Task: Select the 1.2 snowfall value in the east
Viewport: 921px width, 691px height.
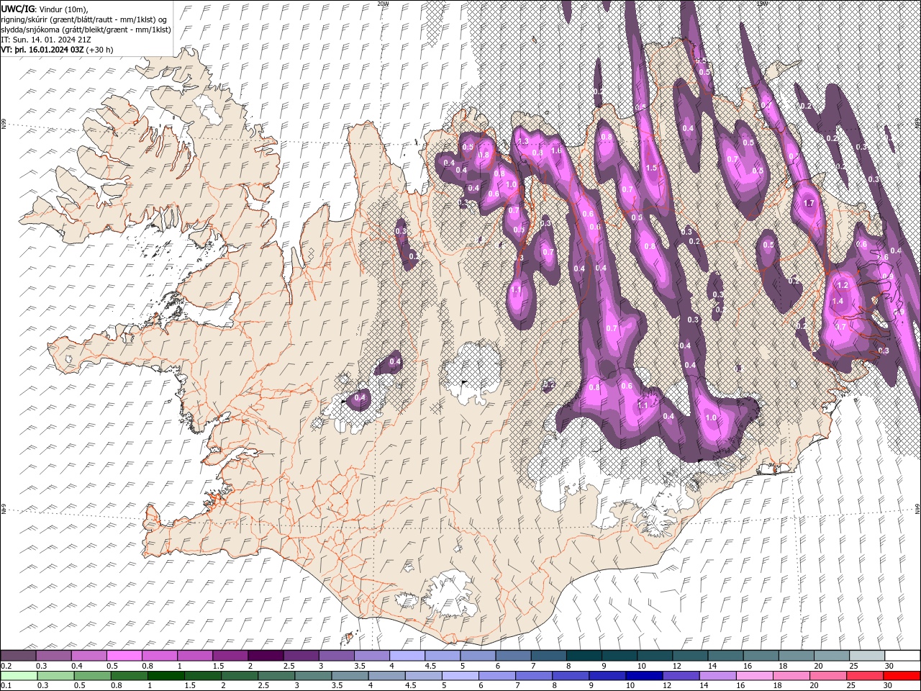Action: click(x=843, y=286)
